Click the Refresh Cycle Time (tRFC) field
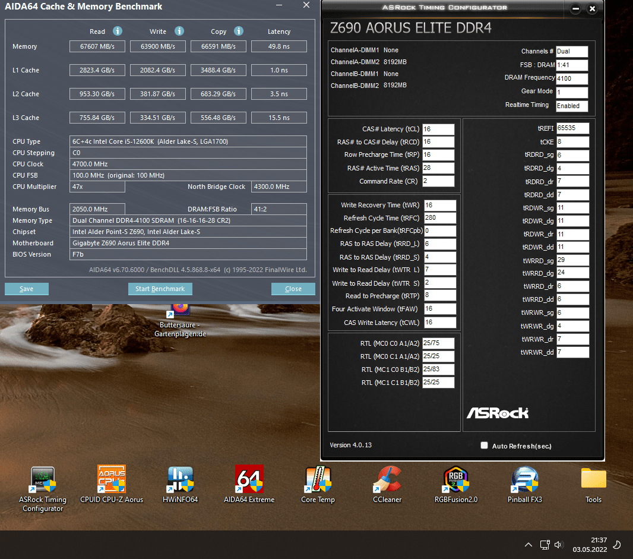Image resolution: width=633 pixels, height=559 pixels. (x=439, y=217)
